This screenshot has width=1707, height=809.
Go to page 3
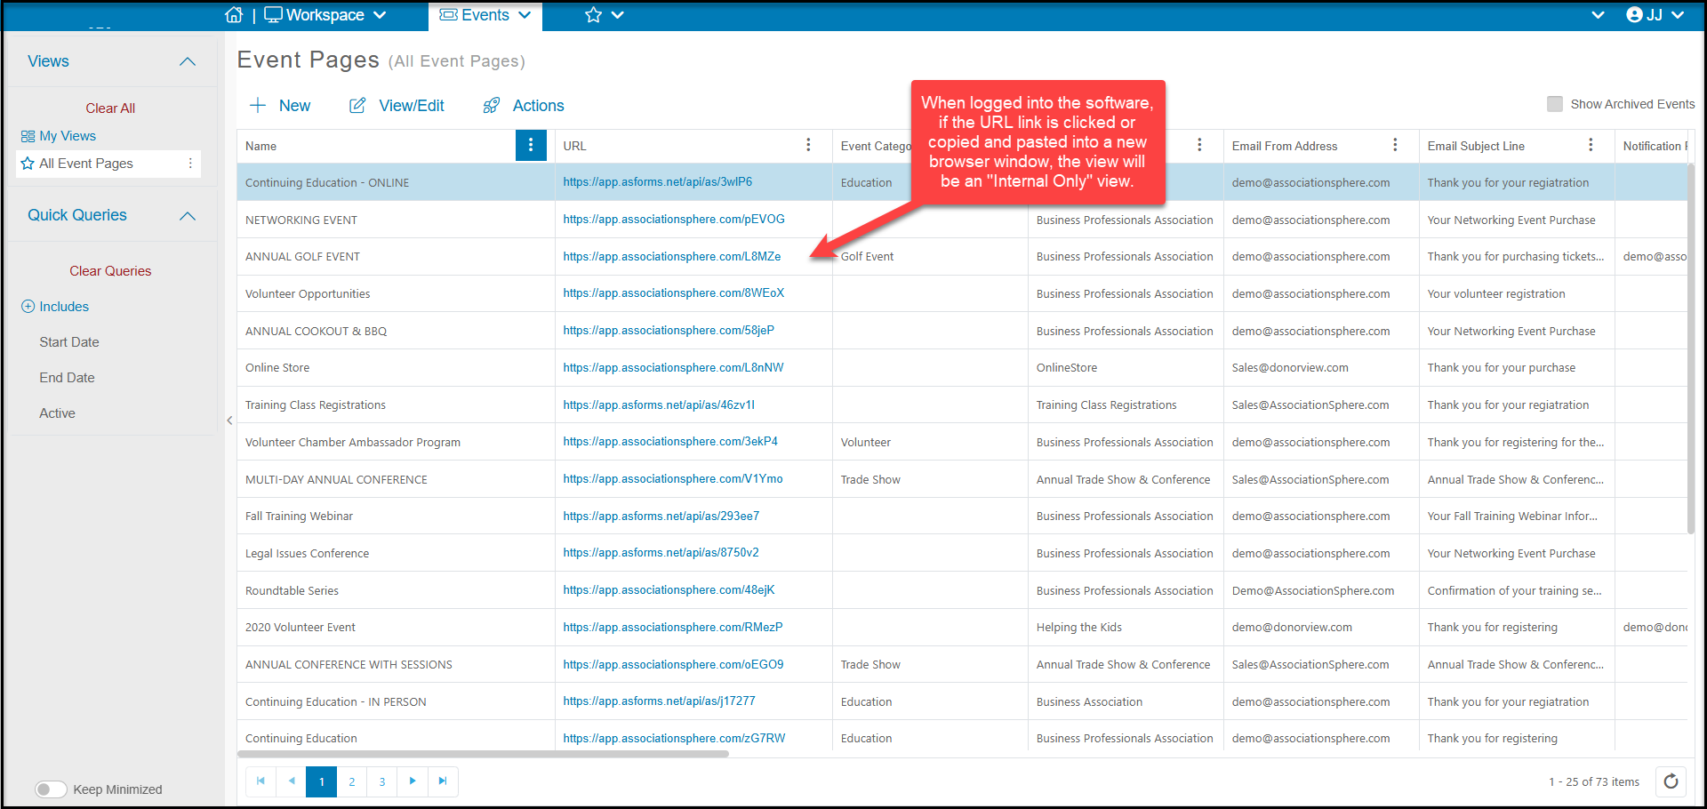(382, 781)
